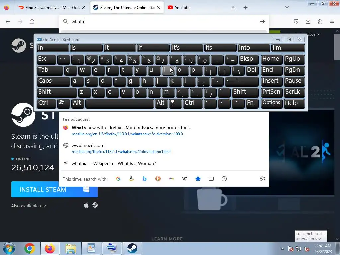The width and height of the screenshot is (340, 255).
Task: Open Chrome from the taskbar
Action: click(30, 248)
